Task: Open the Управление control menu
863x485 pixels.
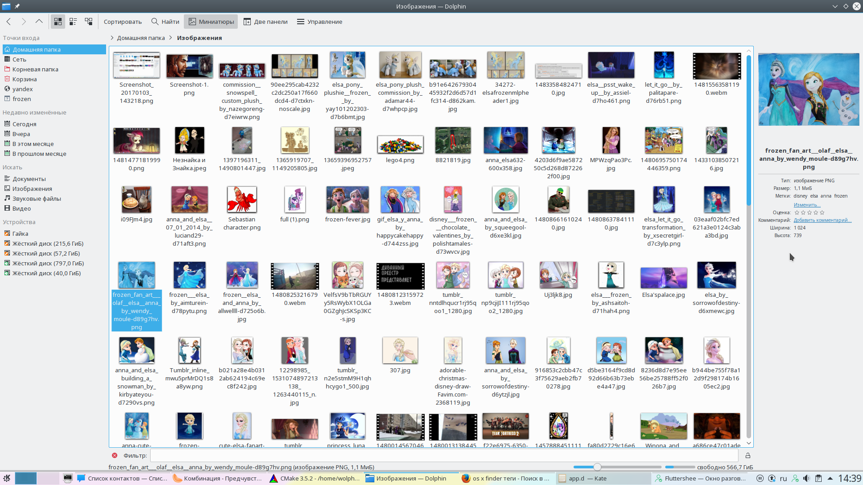Action: pyautogui.click(x=320, y=22)
